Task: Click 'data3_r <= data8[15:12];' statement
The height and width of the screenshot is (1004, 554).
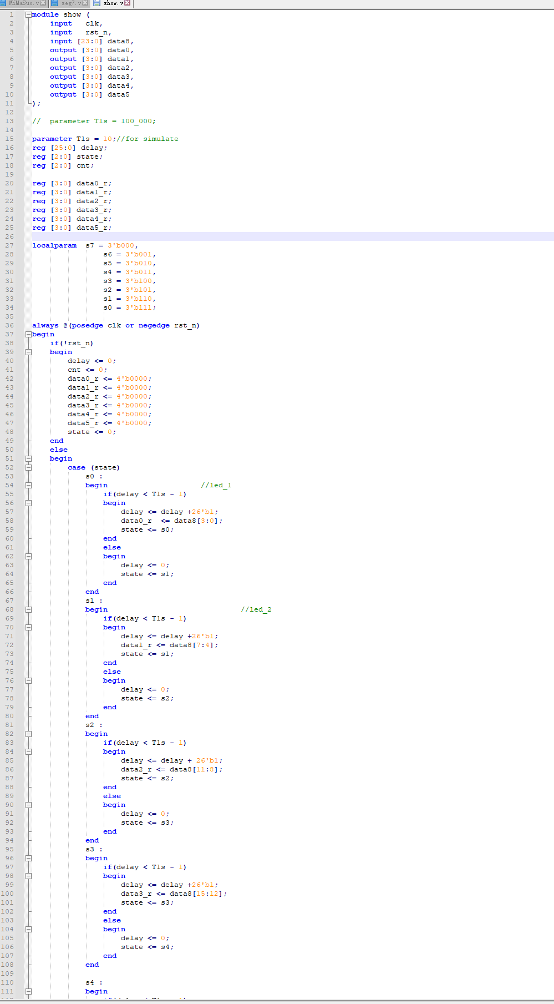Action: pos(174,894)
